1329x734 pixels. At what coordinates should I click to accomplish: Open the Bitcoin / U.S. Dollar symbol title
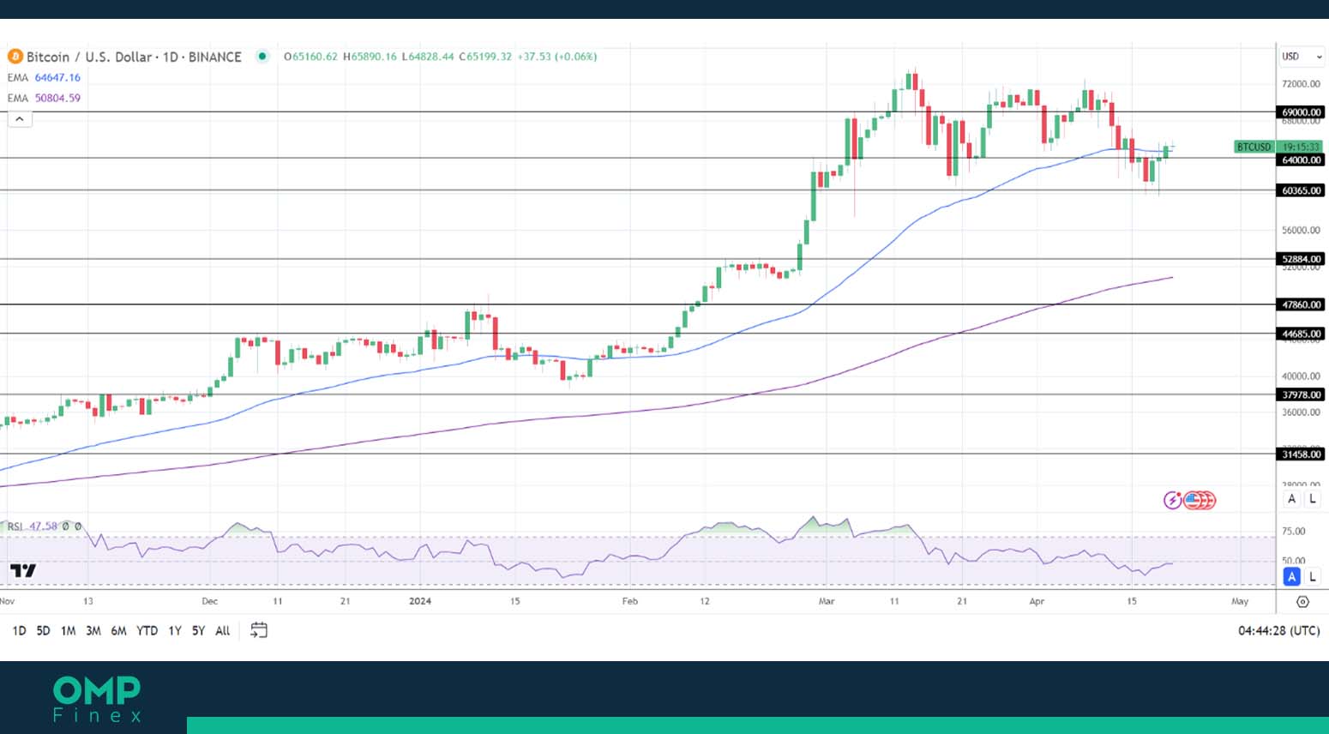pyautogui.click(x=134, y=57)
